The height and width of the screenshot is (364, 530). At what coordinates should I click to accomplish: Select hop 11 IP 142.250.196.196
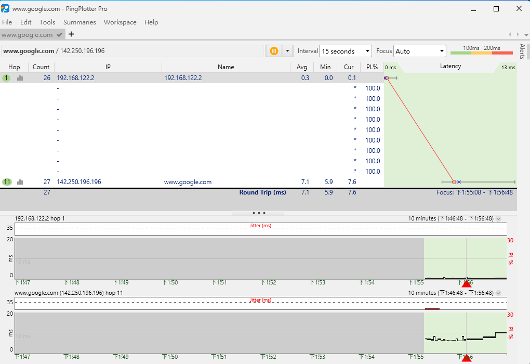pos(79,182)
